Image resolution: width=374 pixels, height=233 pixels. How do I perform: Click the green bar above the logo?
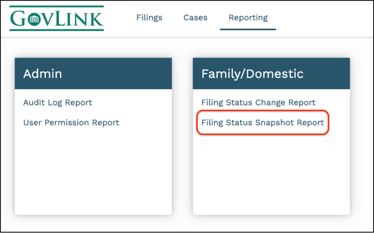tap(56, 6)
